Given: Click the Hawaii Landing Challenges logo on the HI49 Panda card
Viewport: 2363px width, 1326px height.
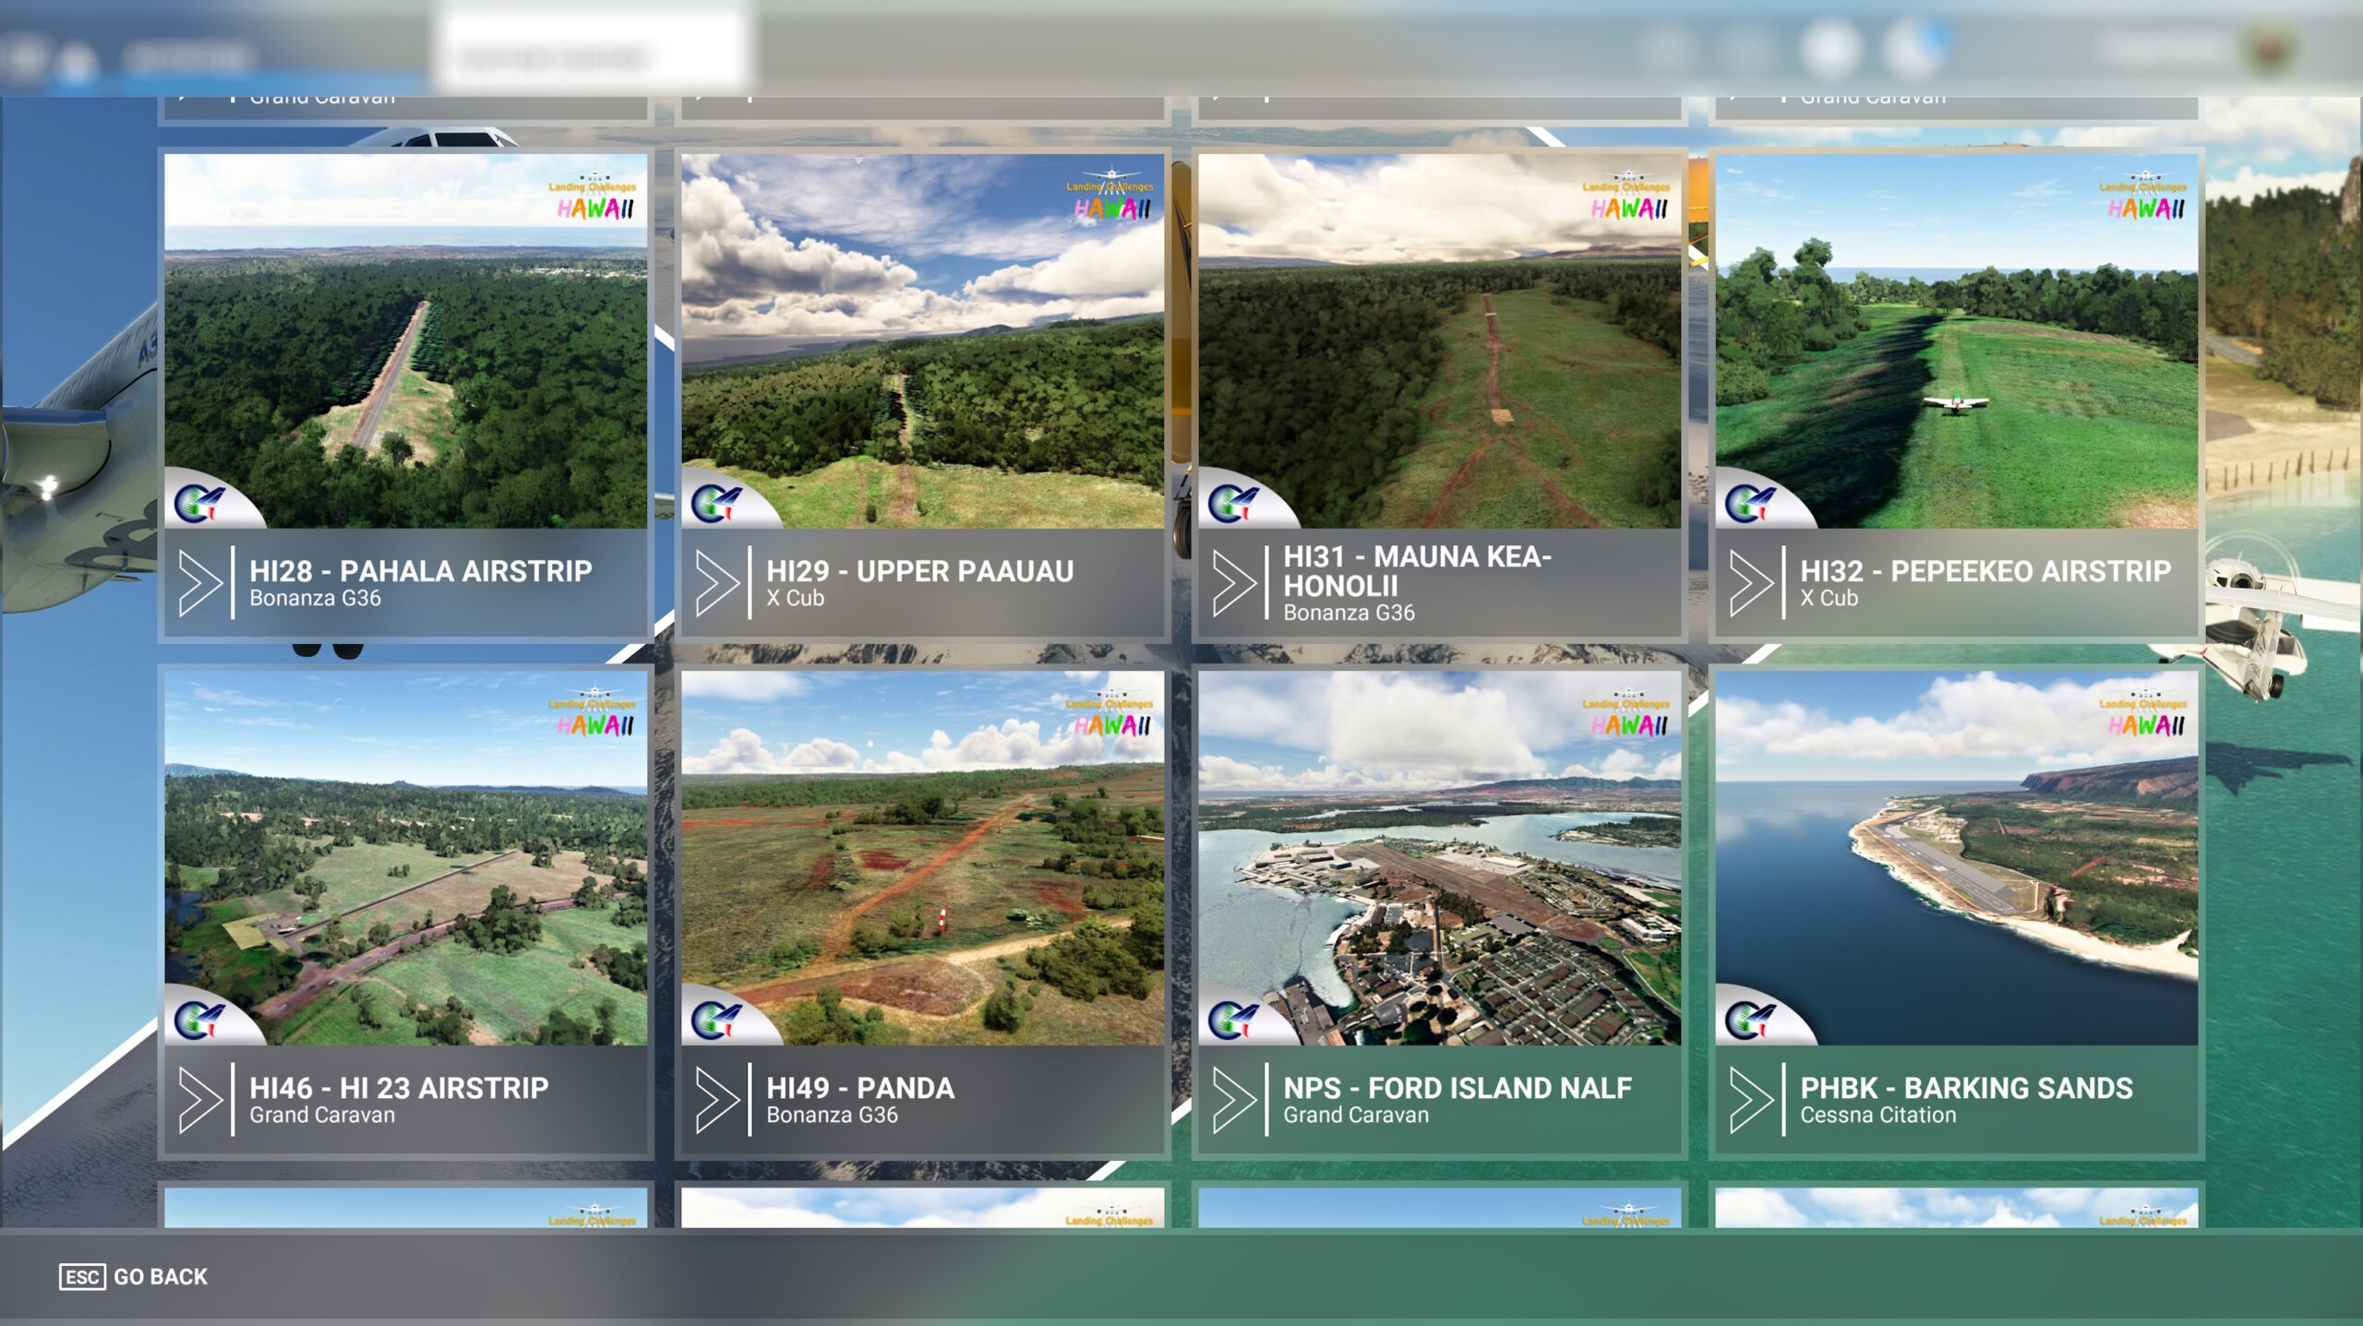Looking at the screenshot, I should coord(1110,712).
